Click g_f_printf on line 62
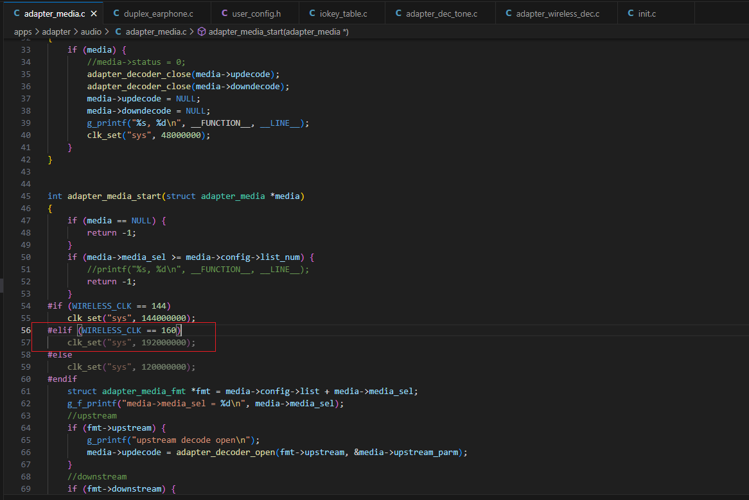This screenshot has width=749, height=500. click(93, 404)
